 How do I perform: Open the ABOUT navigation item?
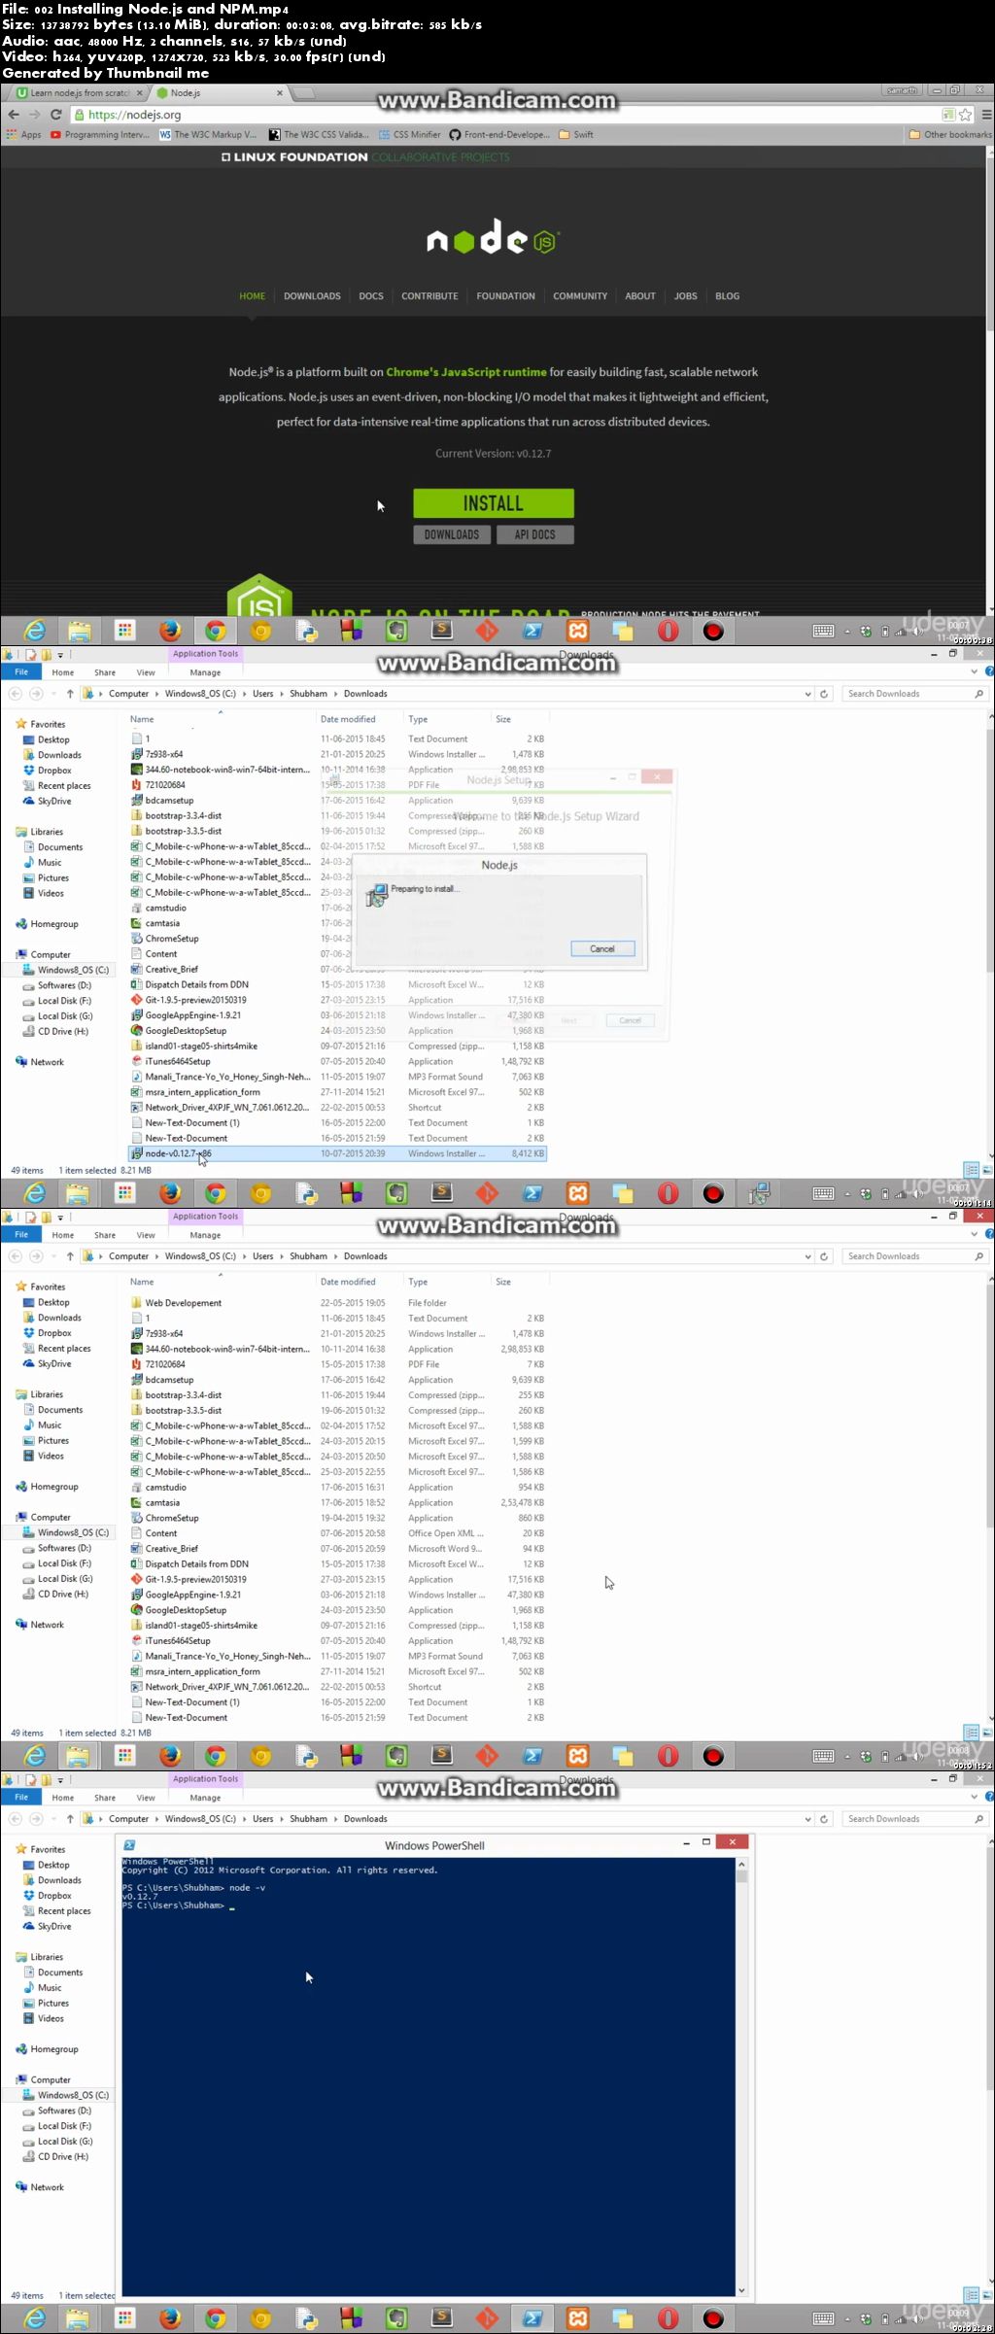(640, 296)
